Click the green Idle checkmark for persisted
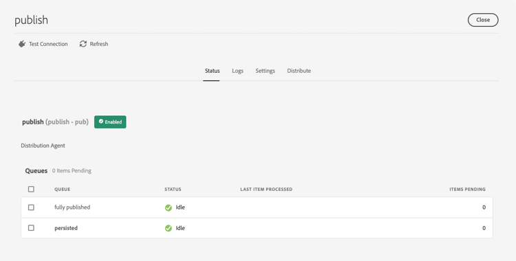This screenshot has height=261, width=516. [x=168, y=228]
